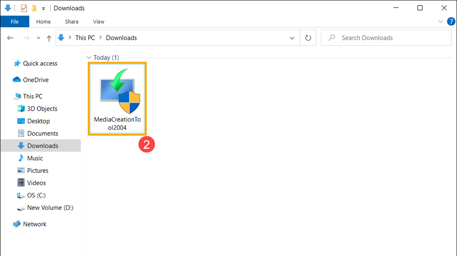Screen dimensions: 457x256
Task: Open the Help button
Action: [451, 21]
